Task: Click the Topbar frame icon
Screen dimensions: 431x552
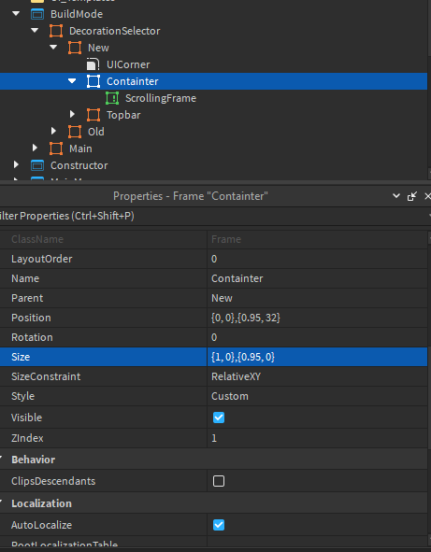Action: coord(93,115)
